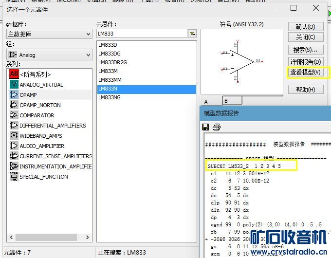Open the 详情报告(D) detail report
This screenshot has height=258, width=331.
tap(306, 62)
